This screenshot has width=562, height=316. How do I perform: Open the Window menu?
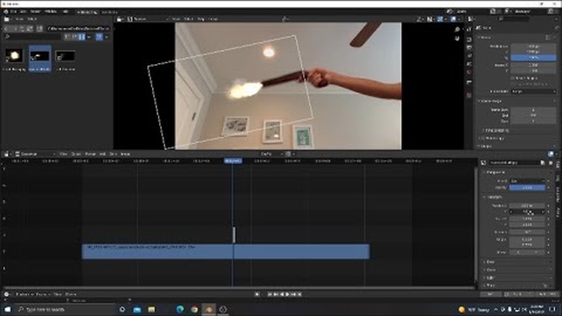(51, 11)
